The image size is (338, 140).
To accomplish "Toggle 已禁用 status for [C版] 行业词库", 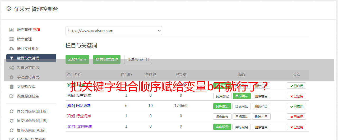I will pyautogui.click(x=296, y=116).
